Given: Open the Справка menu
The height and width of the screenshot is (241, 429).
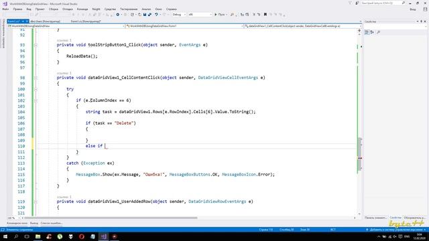Looking at the screenshot, I should [x=172, y=9].
